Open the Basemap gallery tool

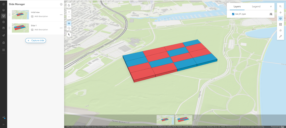tap(280, 24)
